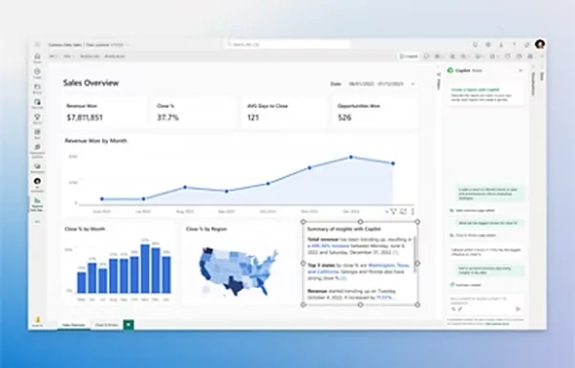The height and width of the screenshot is (368, 575).
Task: Select the active report icon in left rail
Action: [x=37, y=205]
